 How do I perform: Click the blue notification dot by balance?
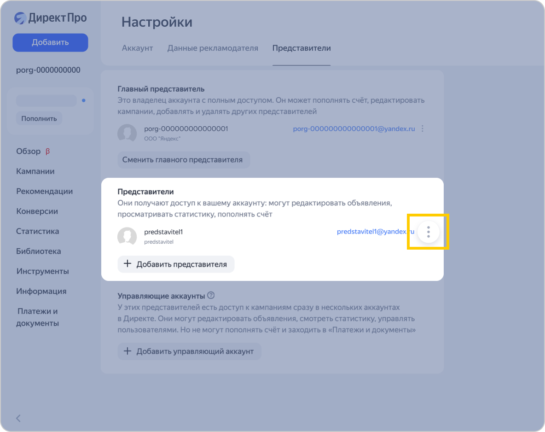(83, 100)
